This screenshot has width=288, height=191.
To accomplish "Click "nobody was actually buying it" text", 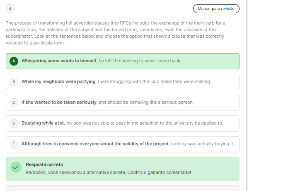I will click(x=203, y=144).
